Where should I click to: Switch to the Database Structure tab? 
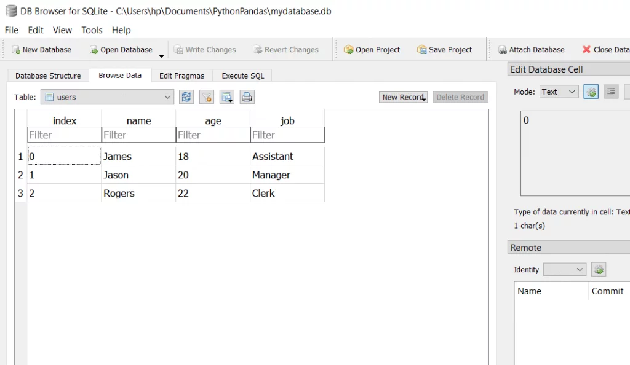[48, 76]
